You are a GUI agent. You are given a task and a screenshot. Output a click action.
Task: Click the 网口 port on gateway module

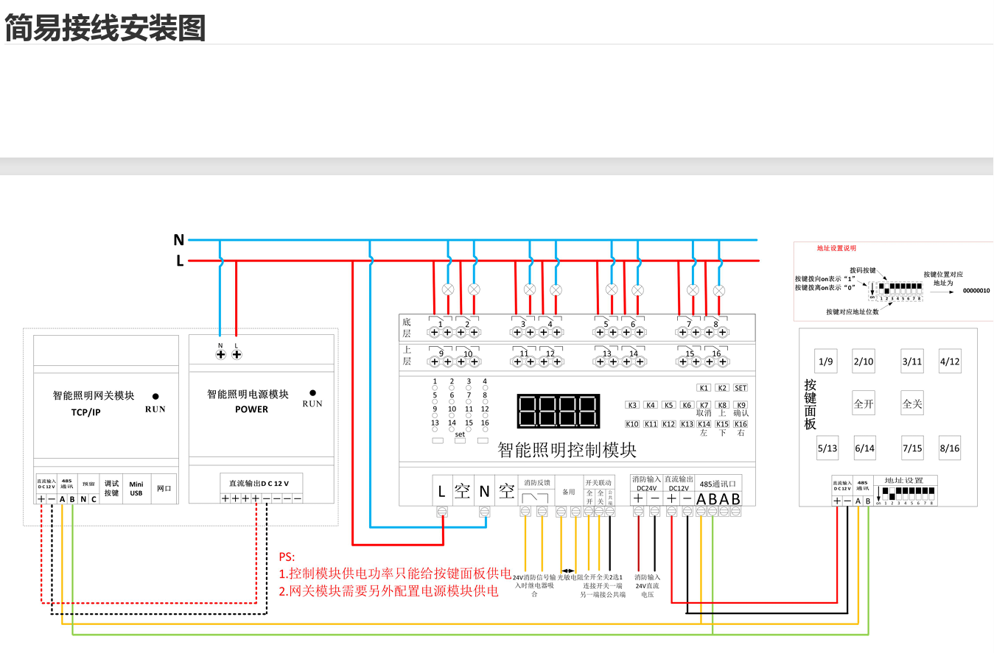[164, 489]
